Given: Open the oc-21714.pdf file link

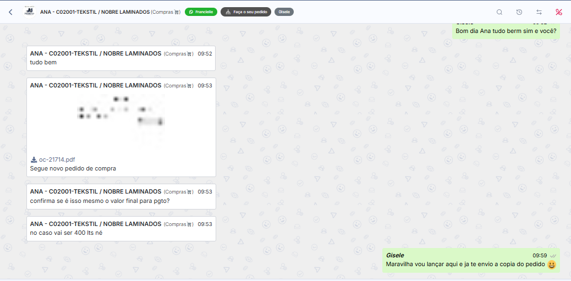Looking at the screenshot, I should coord(57,159).
